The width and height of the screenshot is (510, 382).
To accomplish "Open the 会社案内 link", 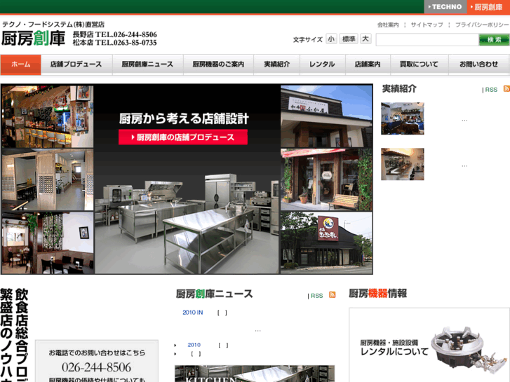I will pos(388,25).
